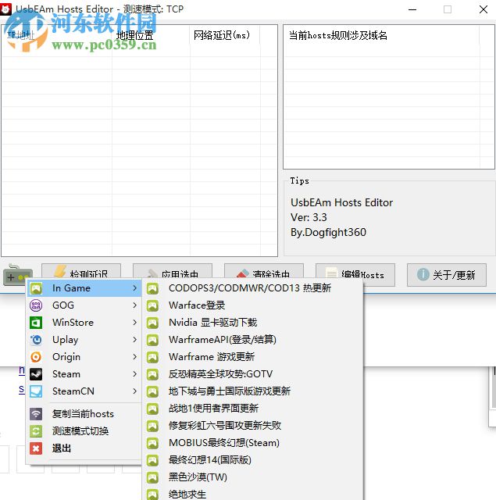This screenshot has width=496, height=500.
Task: Click the 编辑Hosts button
Action: pos(355,275)
